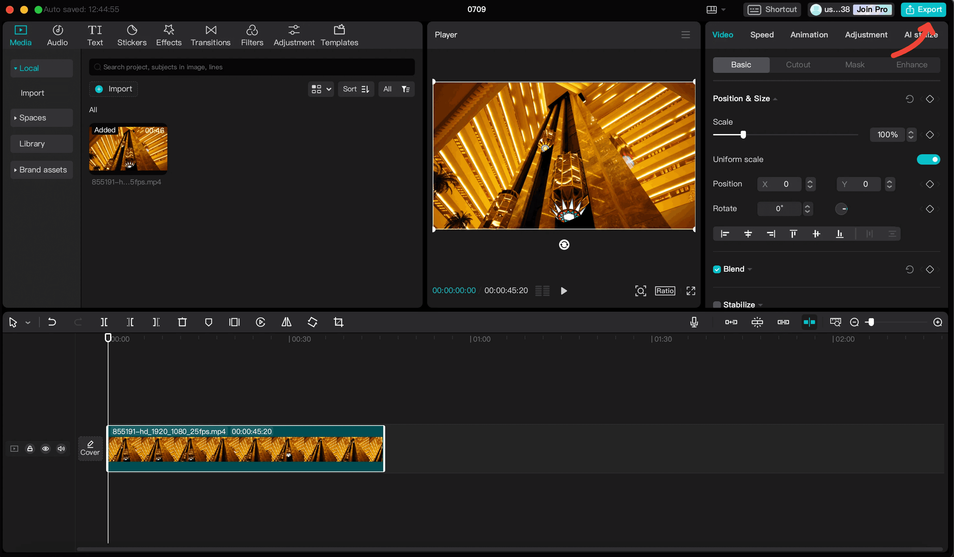Open the select tool mode dropdown arrow
954x557 pixels.
point(28,322)
